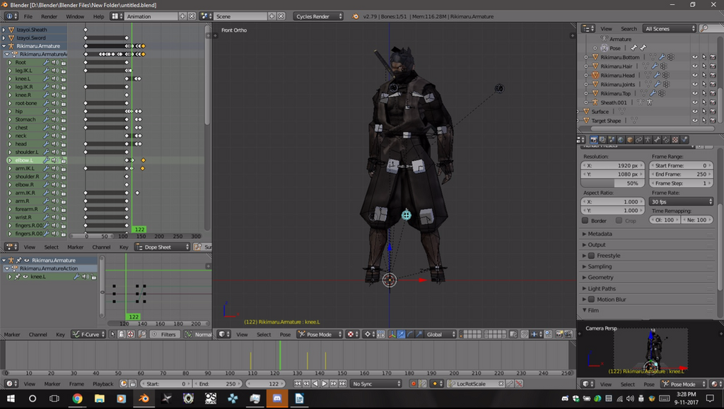This screenshot has height=409, width=724.
Task: Toggle 3D manipulator widget in viewport header
Action: click(392, 334)
